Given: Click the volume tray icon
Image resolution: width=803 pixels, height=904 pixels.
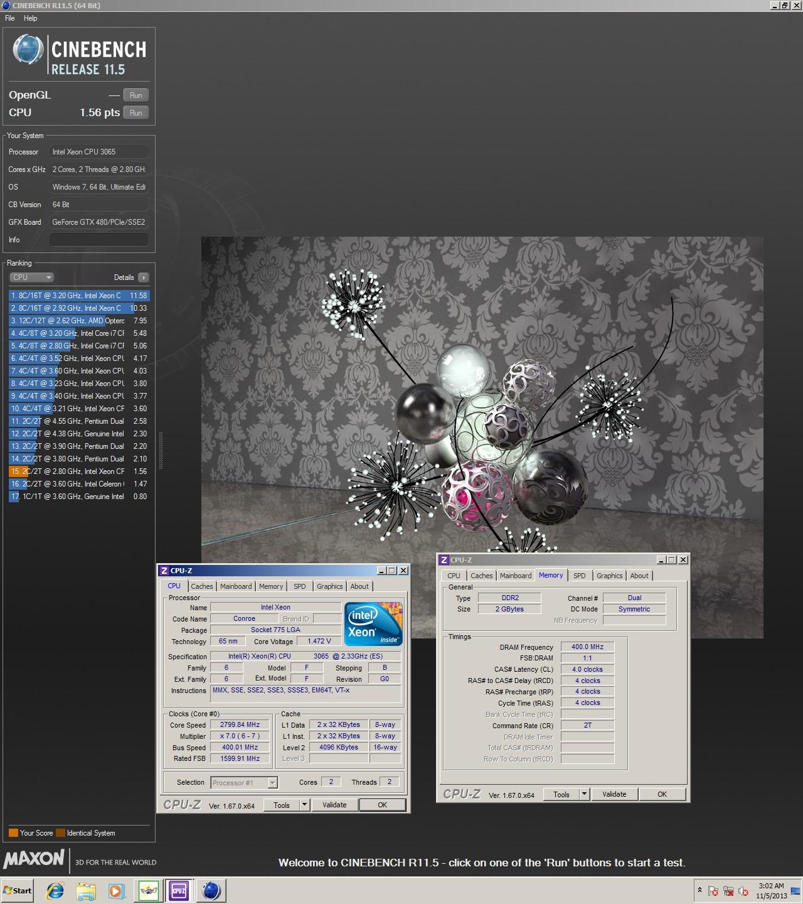Looking at the screenshot, I should click(x=743, y=891).
